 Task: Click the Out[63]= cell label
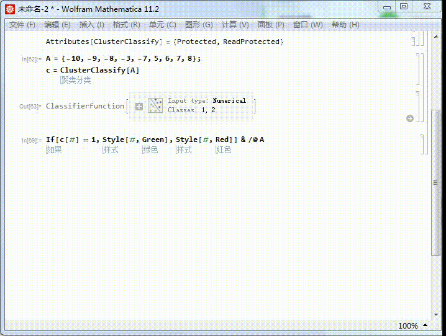tap(30, 107)
